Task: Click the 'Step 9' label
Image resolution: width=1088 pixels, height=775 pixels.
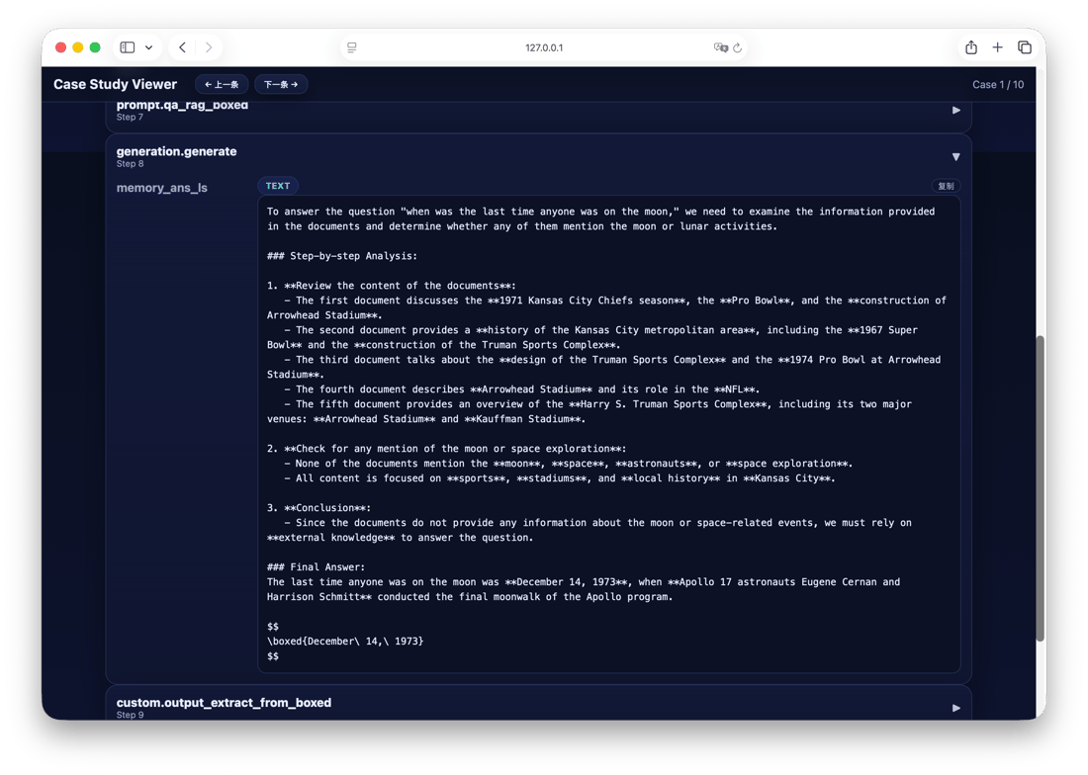Action: [130, 715]
